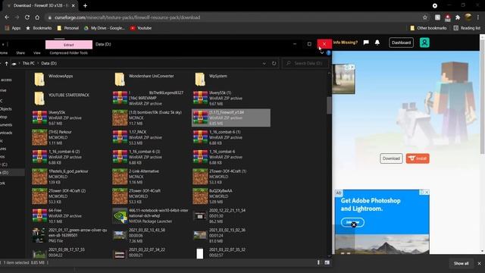Switch to details view in status bar
The height and width of the screenshot is (273, 485).
click(318, 262)
